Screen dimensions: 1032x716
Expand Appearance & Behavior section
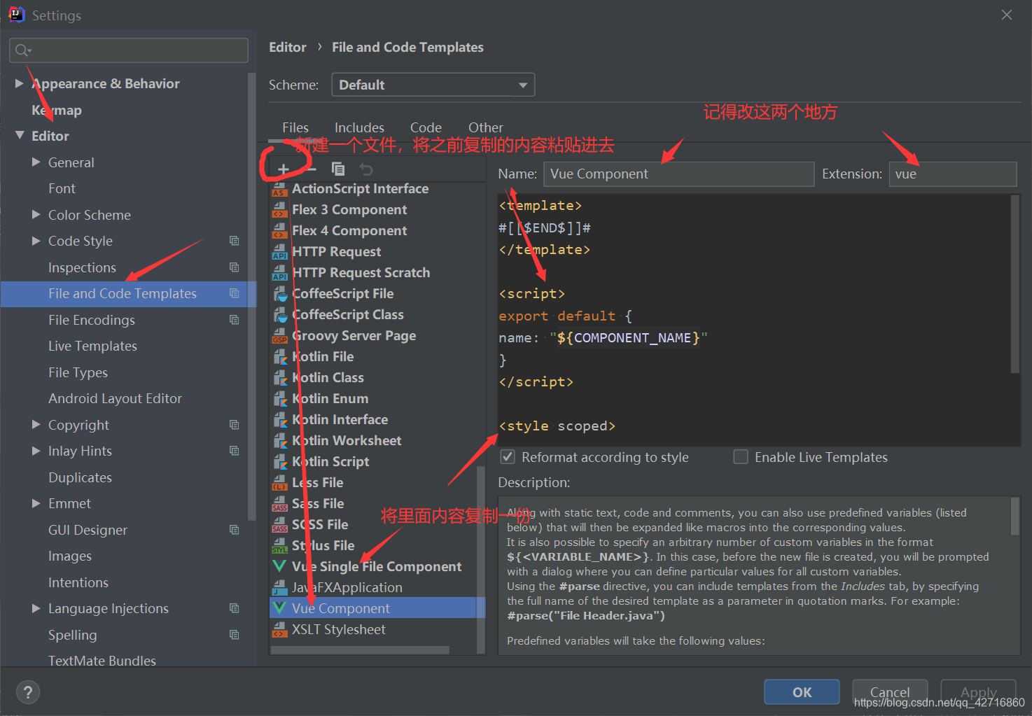pyautogui.click(x=20, y=83)
